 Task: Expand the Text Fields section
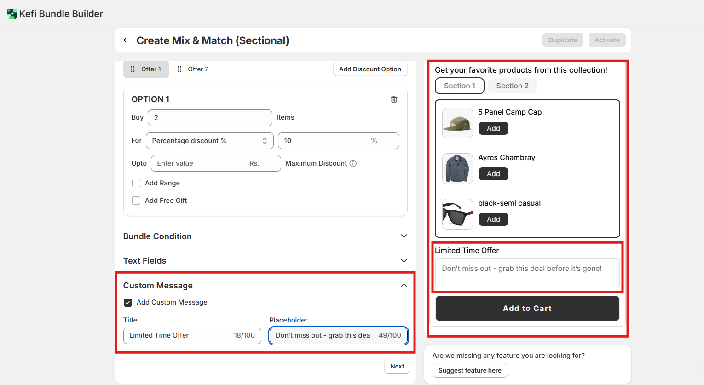(404, 260)
